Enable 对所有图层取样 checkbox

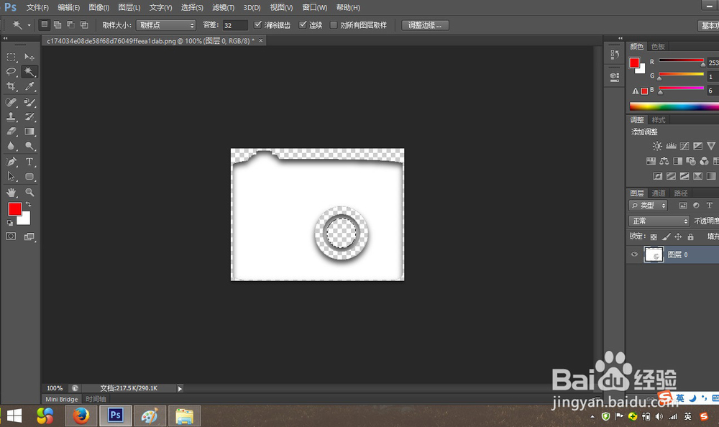point(334,24)
